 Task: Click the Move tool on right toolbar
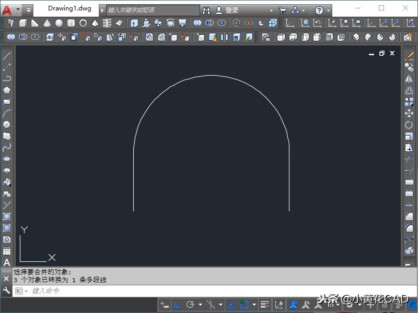409,114
